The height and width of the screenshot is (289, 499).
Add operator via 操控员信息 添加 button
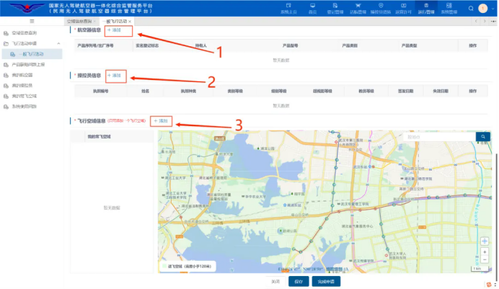tap(114, 76)
